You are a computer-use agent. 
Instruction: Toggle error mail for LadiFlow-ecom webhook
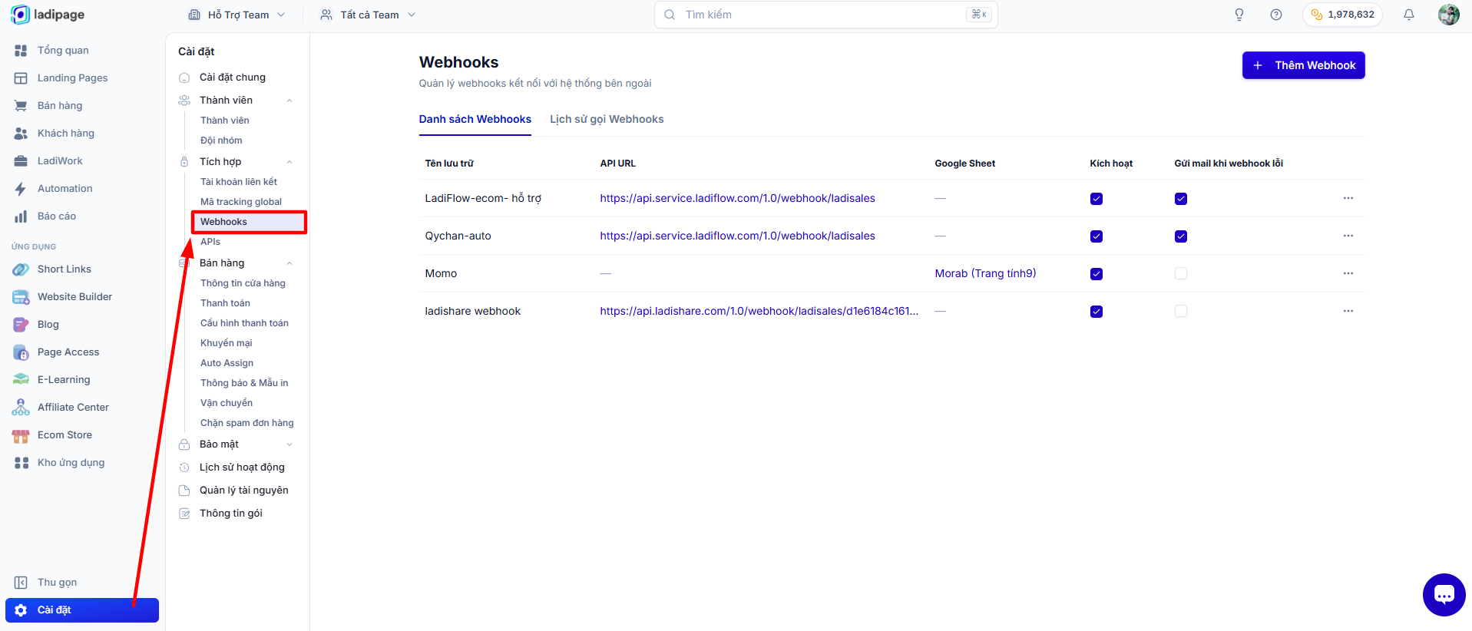[x=1181, y=199]
